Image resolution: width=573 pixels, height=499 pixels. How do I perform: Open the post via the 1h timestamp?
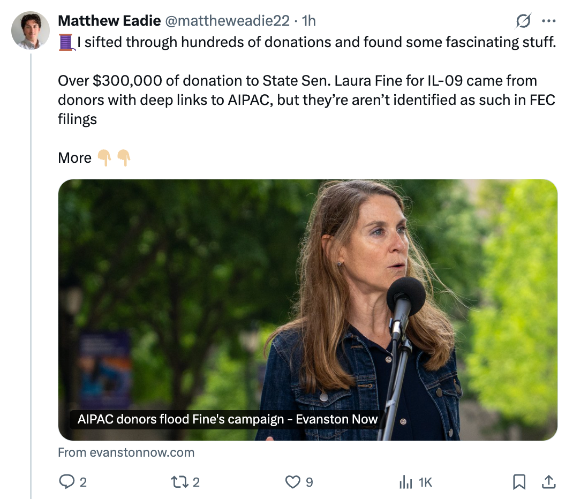[309, 21]
